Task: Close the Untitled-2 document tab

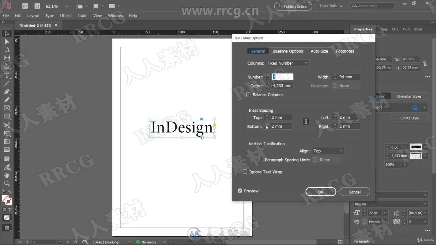Action: (56, 25)
